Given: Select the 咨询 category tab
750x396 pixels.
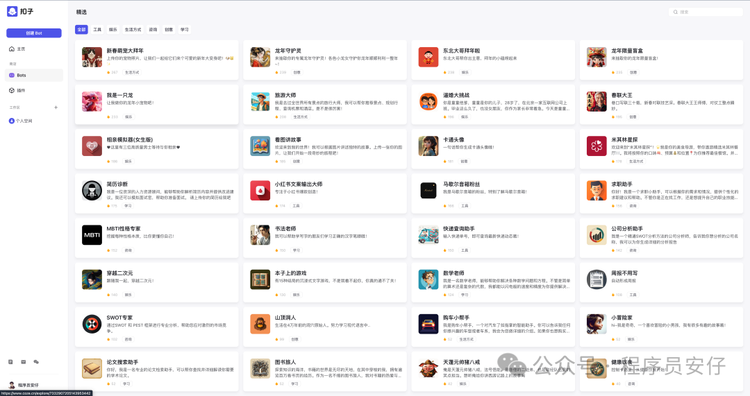Looking at the screenshot, I should [153, 30].
